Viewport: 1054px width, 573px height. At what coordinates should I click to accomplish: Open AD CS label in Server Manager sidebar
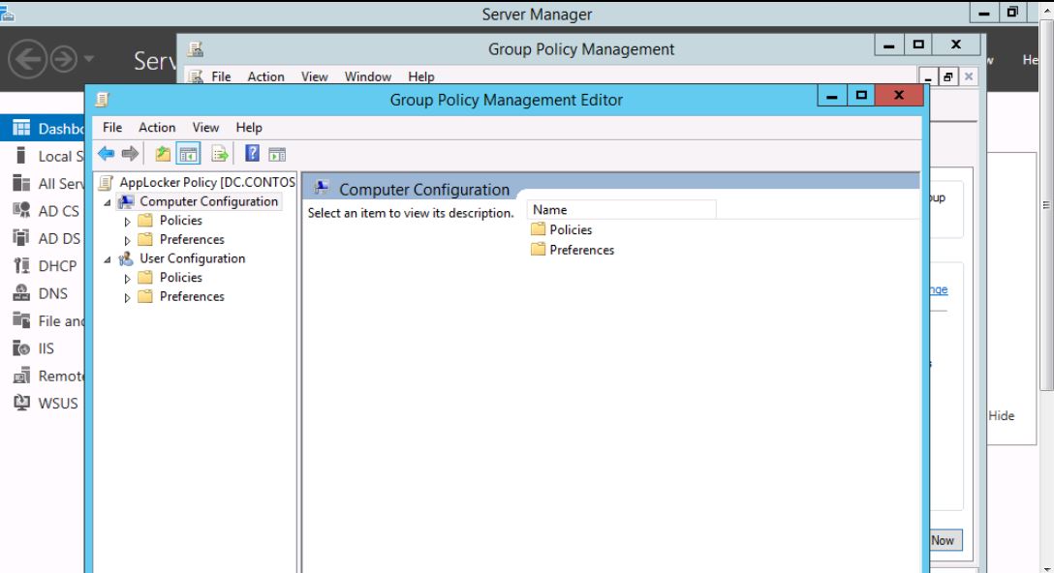click(x=58, y=211)
